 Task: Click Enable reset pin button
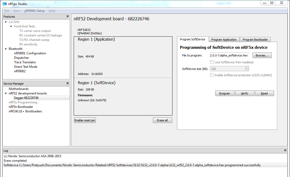pyautogui.click(x=85, y=120)
